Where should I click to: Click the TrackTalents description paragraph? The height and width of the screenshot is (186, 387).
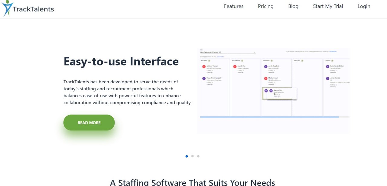tap(128, 92)
